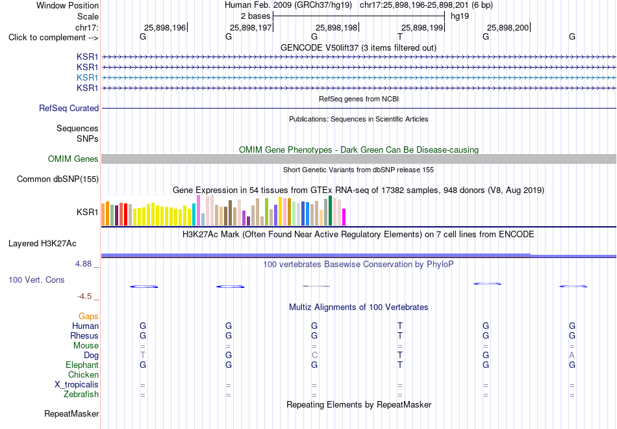Click the Gene Expression in 54 tissues title

pyautogui.click(x=359, y=190)
